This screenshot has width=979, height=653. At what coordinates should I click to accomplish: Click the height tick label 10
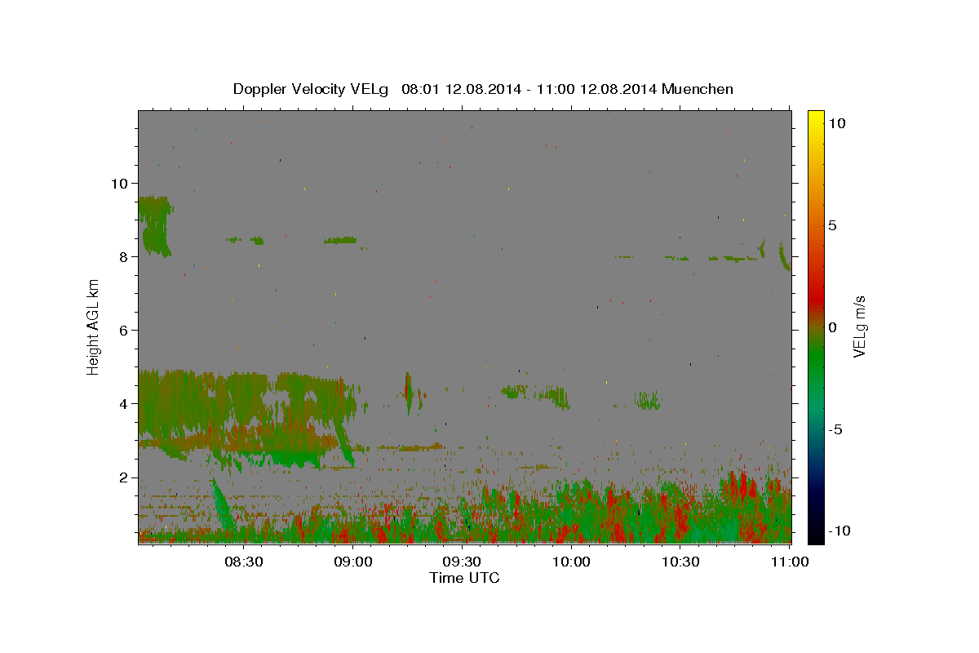point(118,183)
